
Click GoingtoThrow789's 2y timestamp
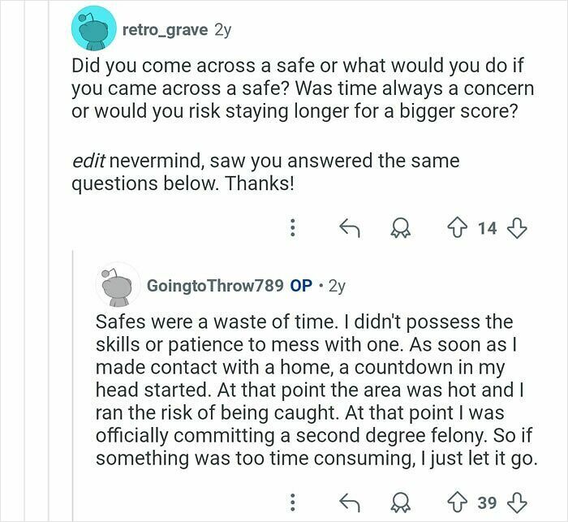[337, 286]
